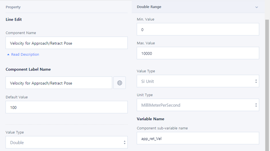This screenshot has height=151, width=270.
Task: Select the Max. Value field showing 10000
Action: pos(198,54)
